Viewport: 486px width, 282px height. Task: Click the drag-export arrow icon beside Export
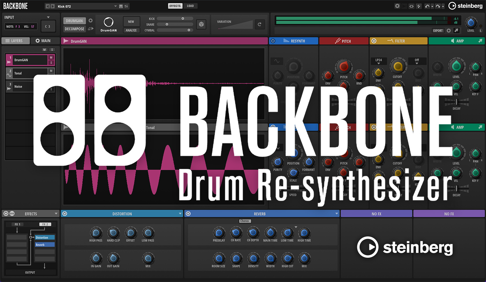click(x=456, y=30)
